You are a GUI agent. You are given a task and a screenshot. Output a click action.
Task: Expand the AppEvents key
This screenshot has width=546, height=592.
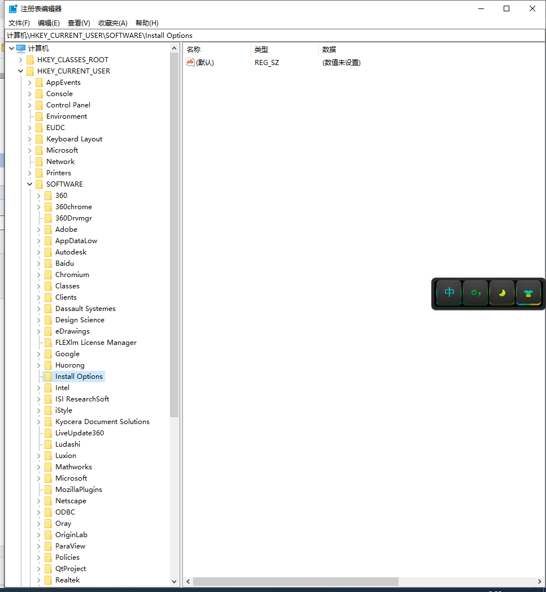[30, 83]
